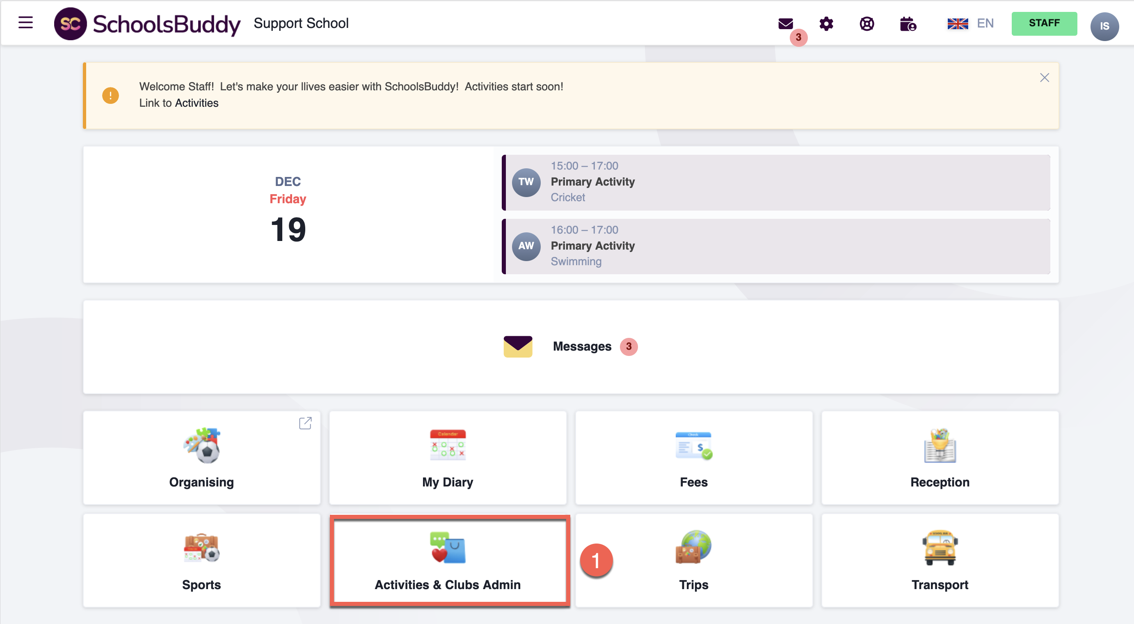This screenshot has width=1134, height=624.
Task: Click the green STAFF role button
Action: pos(1044,23)
